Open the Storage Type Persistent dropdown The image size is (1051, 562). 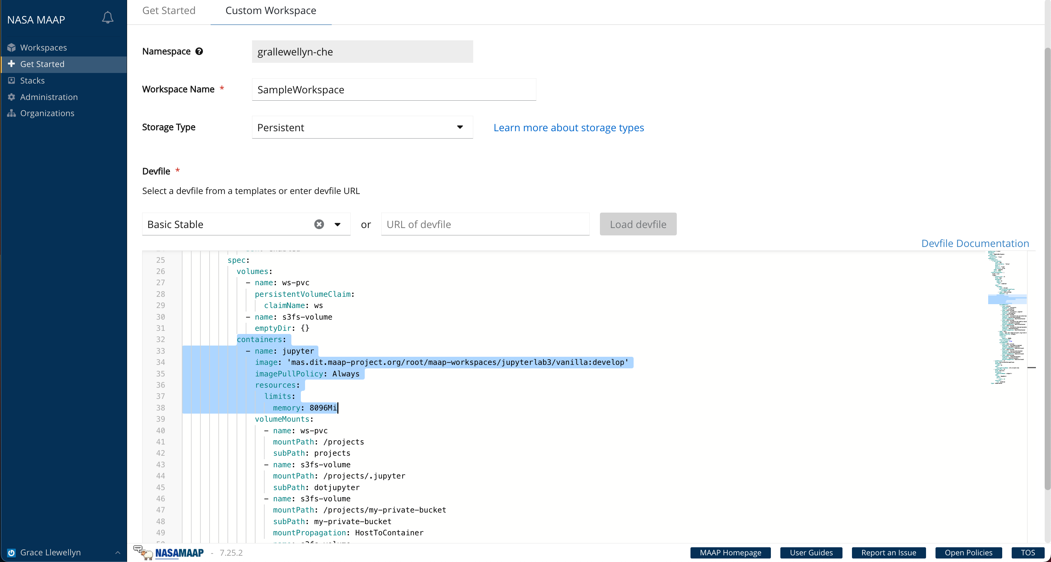point(362,127)
